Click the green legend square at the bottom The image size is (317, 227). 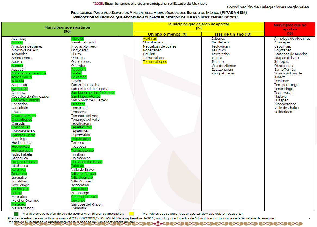click(x=16, y=214)
